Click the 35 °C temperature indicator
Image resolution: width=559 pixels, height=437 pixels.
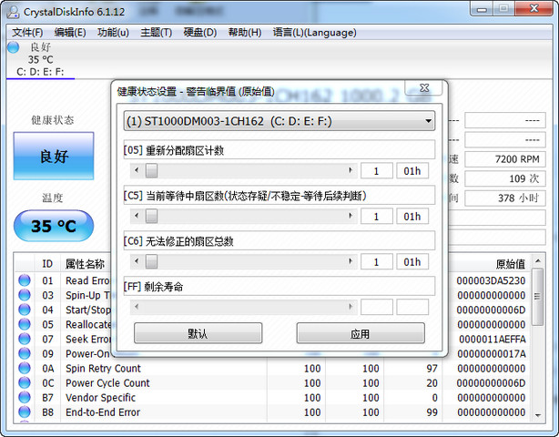pos(54,226)
